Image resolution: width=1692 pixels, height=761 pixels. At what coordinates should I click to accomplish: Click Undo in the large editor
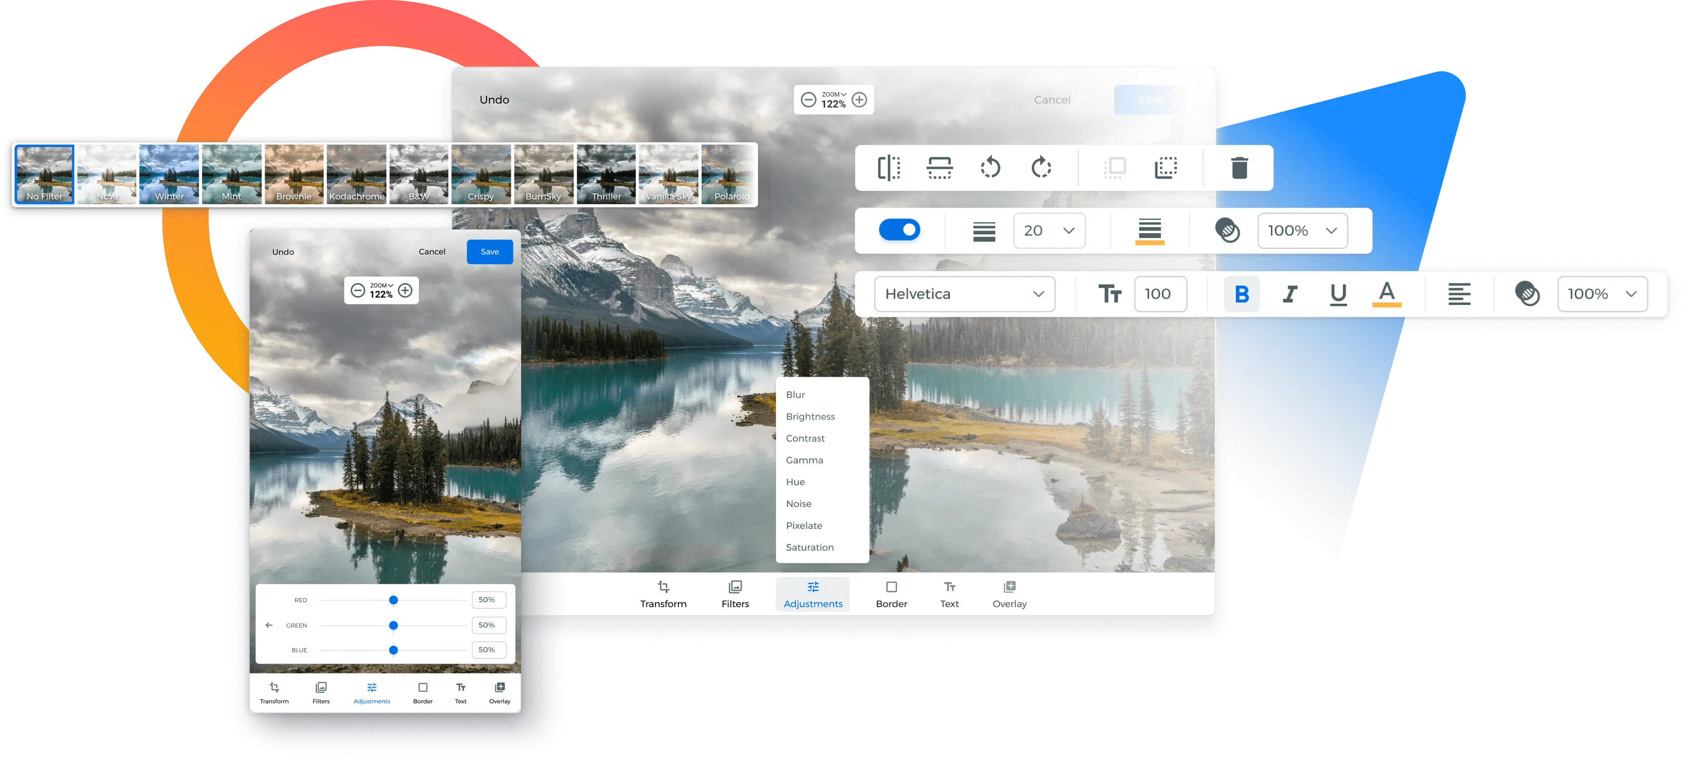point(494,100)
